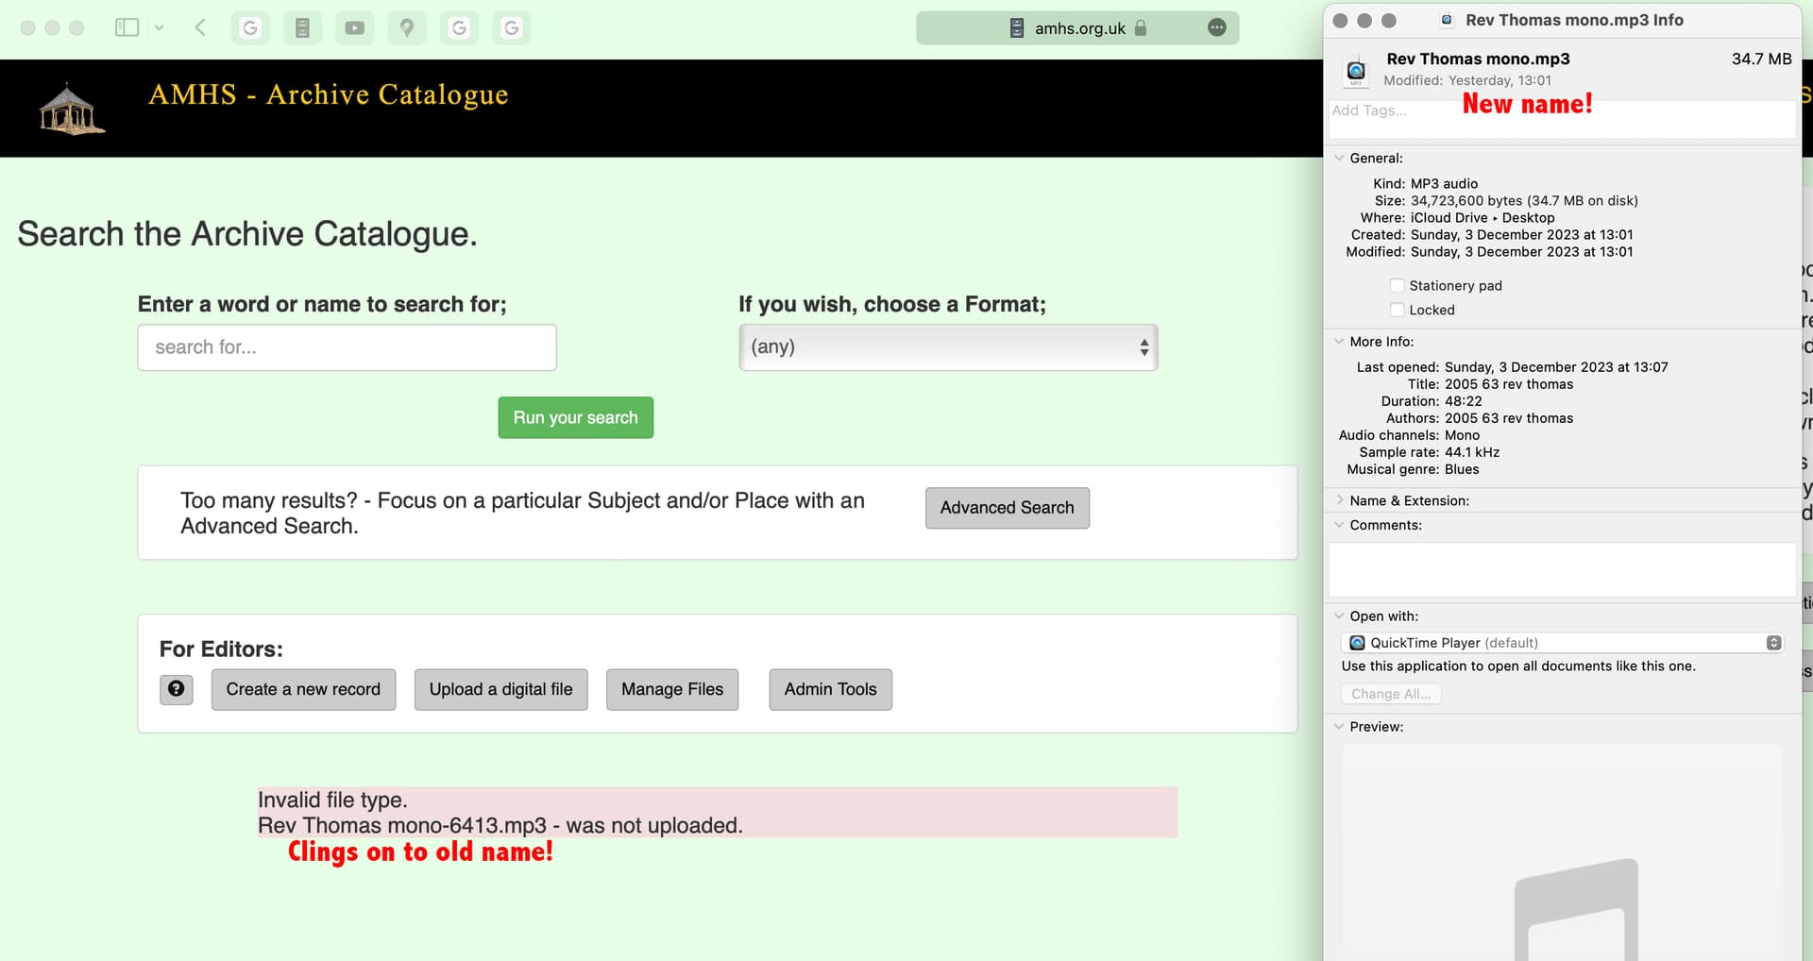Screen dimensions: 1813x961
Task: Click the search for... text field
Action: pyautogui.click(x=347, y=347)
